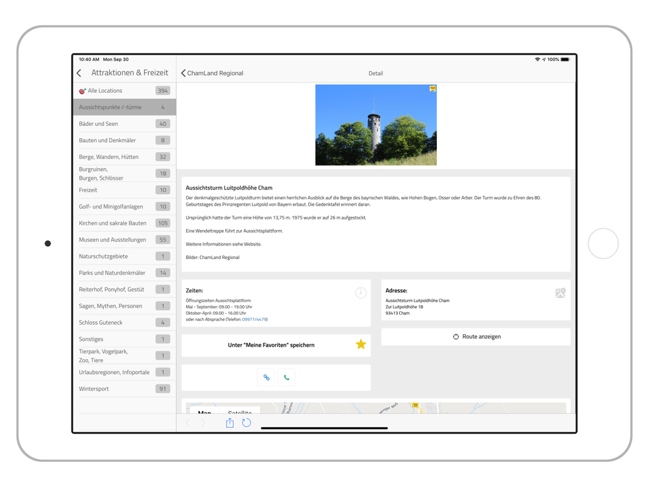
Task: Tap the iPad home button
Action: [603, 243]
